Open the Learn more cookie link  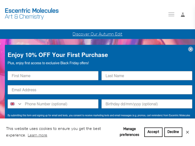37,135
